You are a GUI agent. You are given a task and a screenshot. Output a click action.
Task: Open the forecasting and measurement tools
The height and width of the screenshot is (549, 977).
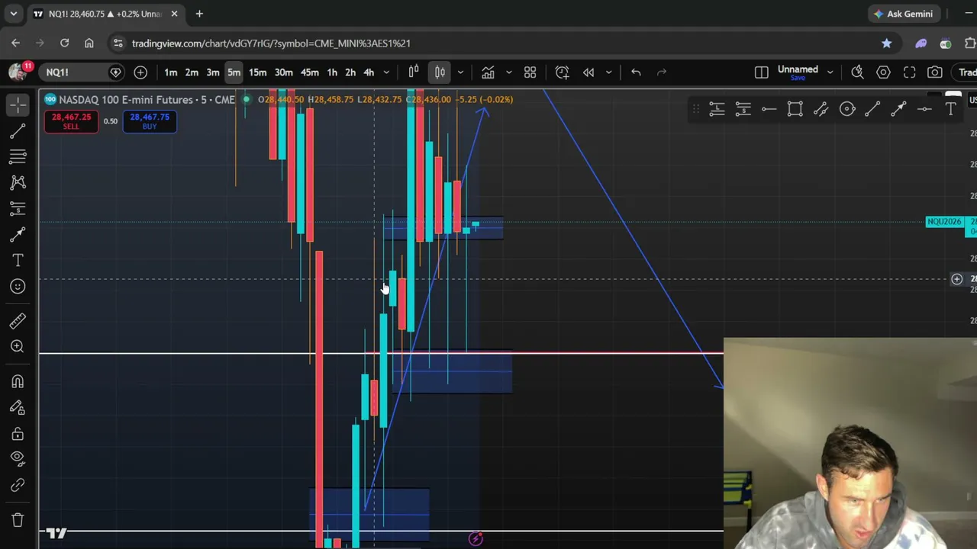(18, 209)
